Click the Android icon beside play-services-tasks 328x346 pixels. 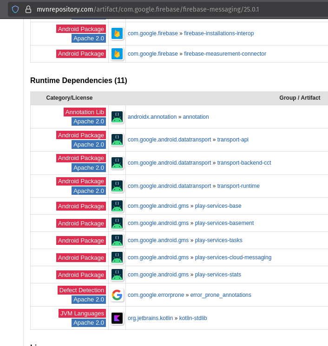click(x=117, y=240)
